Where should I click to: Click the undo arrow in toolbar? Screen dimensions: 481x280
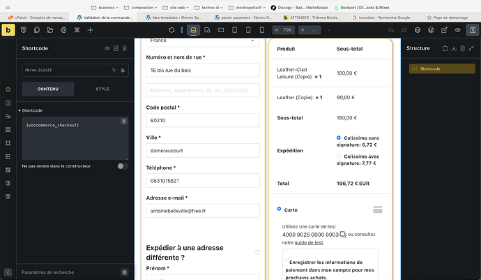[391, 30]
